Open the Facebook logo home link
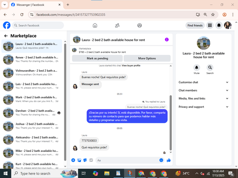 coord(7,25)
